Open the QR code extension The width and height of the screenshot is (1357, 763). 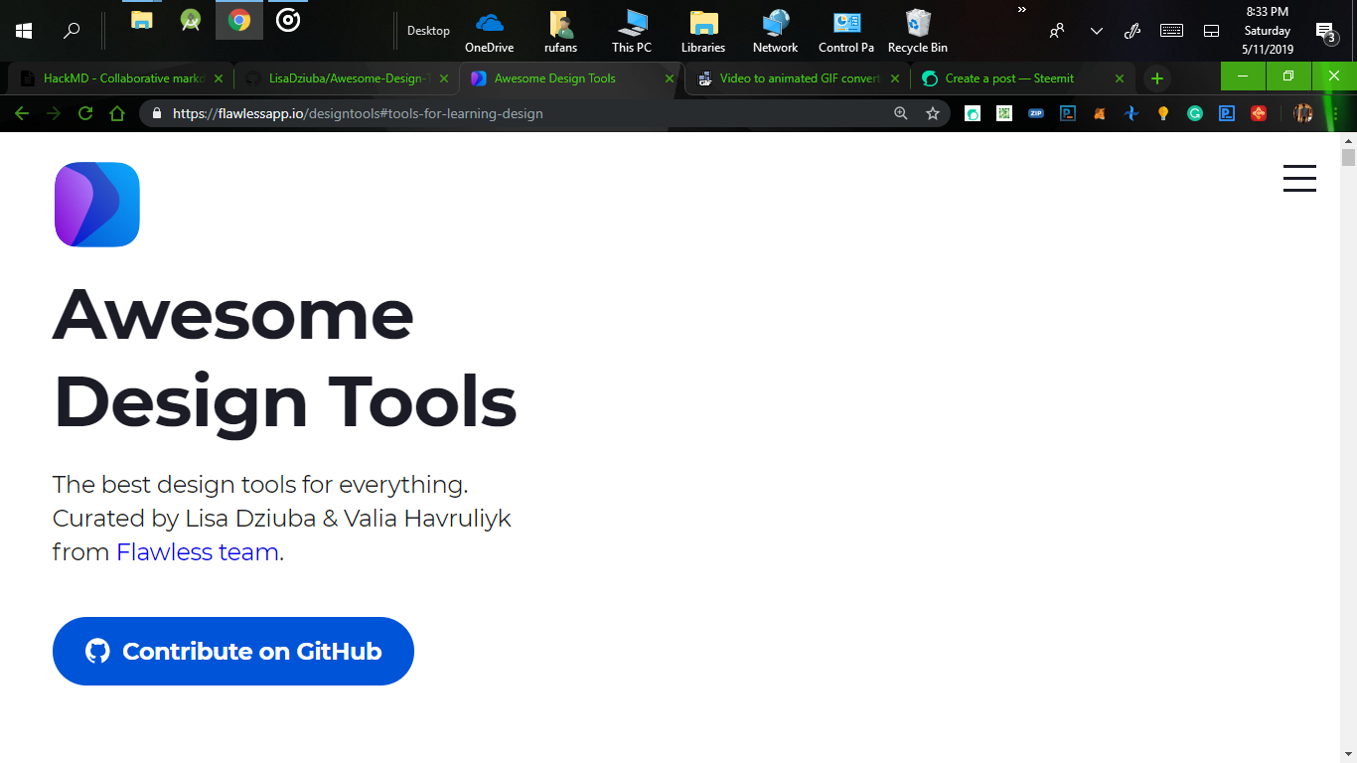1004,113
